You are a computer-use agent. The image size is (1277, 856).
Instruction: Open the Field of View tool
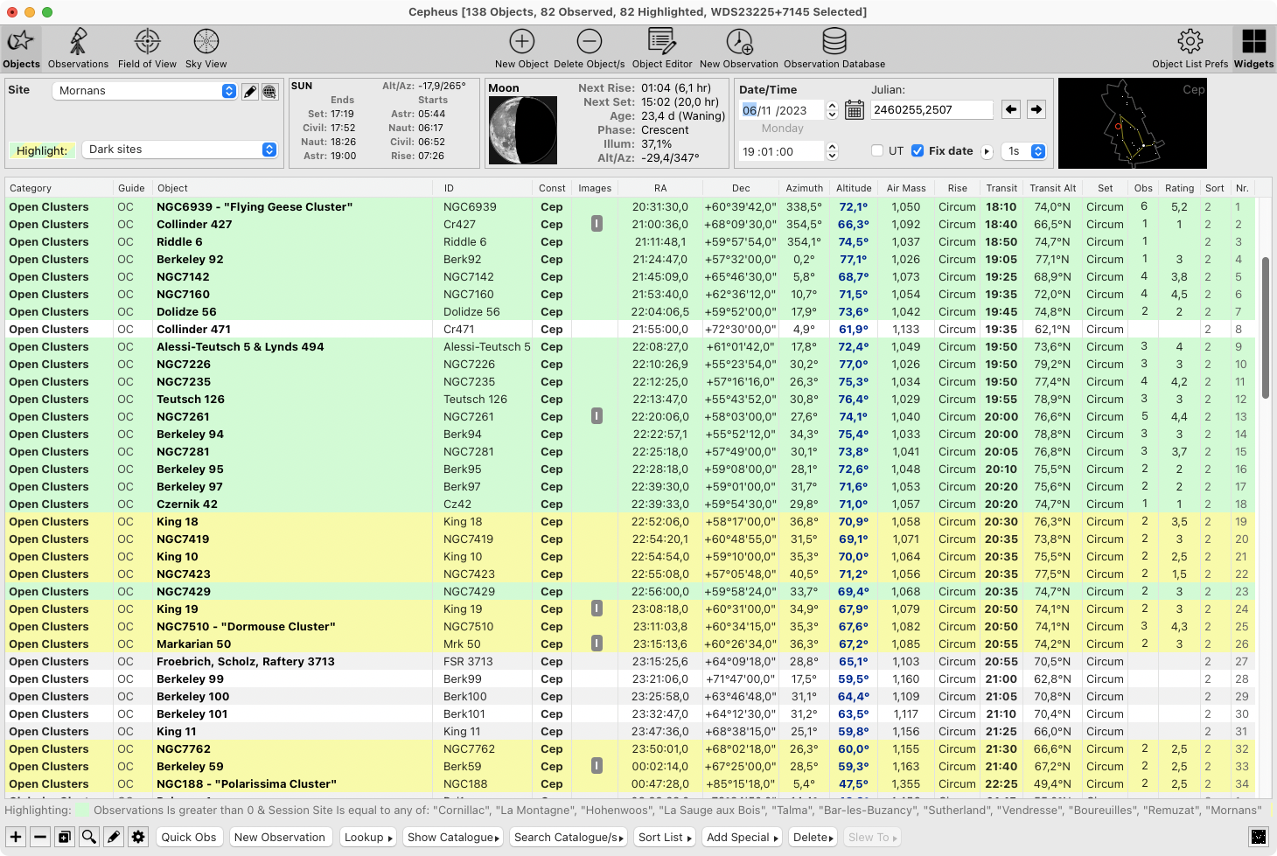147,48
